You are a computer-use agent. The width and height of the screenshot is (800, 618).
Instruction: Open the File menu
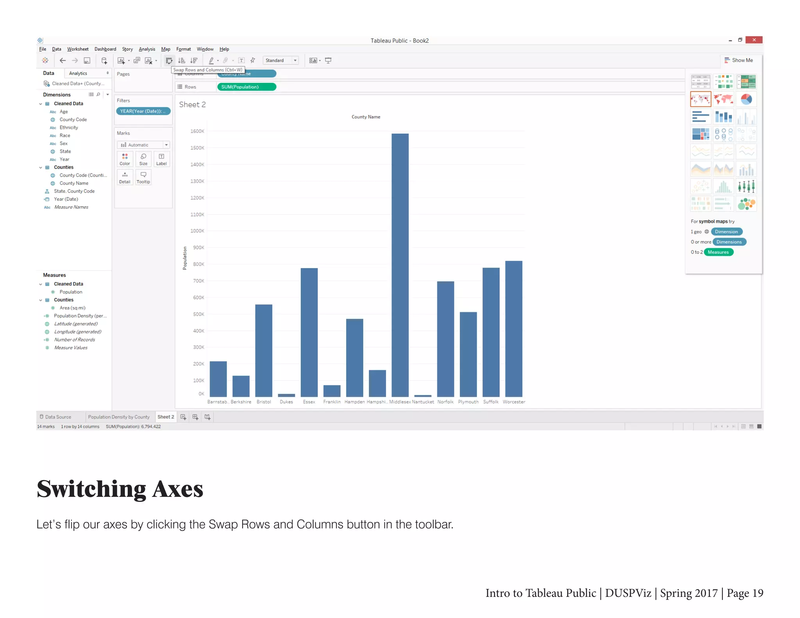click(43, 49)
